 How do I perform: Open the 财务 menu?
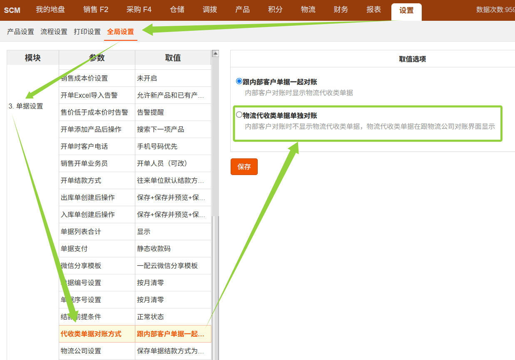(341, 10)
